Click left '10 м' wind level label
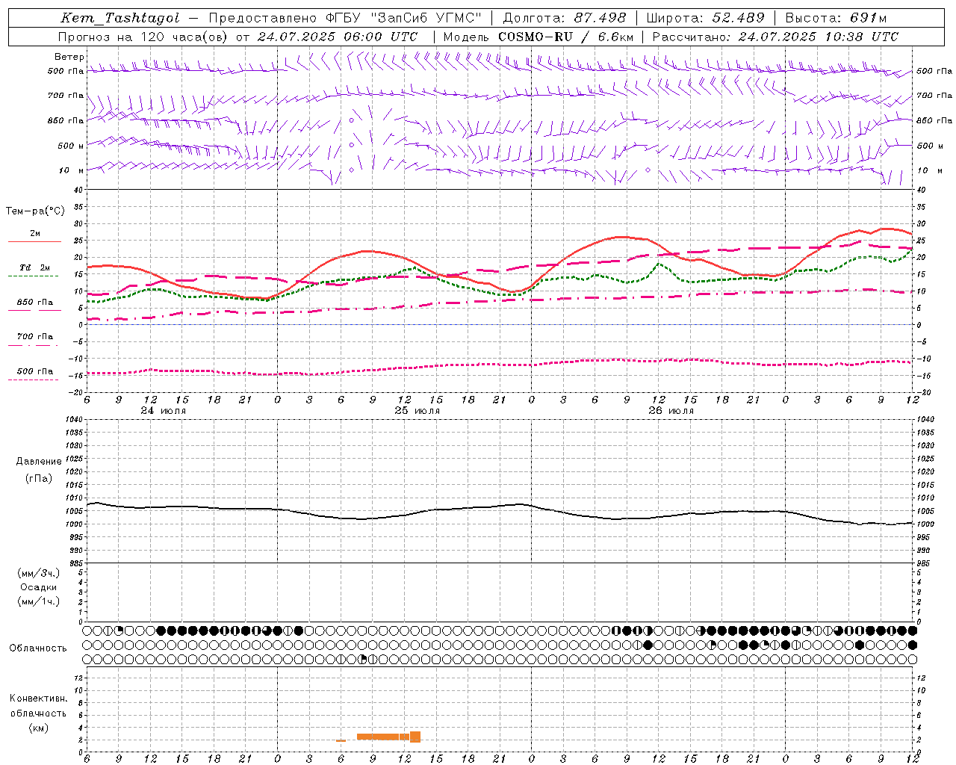Image resolution: width=956 pixels, height=765 pixels. click(72, 170)
